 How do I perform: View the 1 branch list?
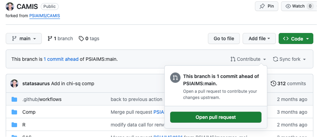tap(60, 39)
